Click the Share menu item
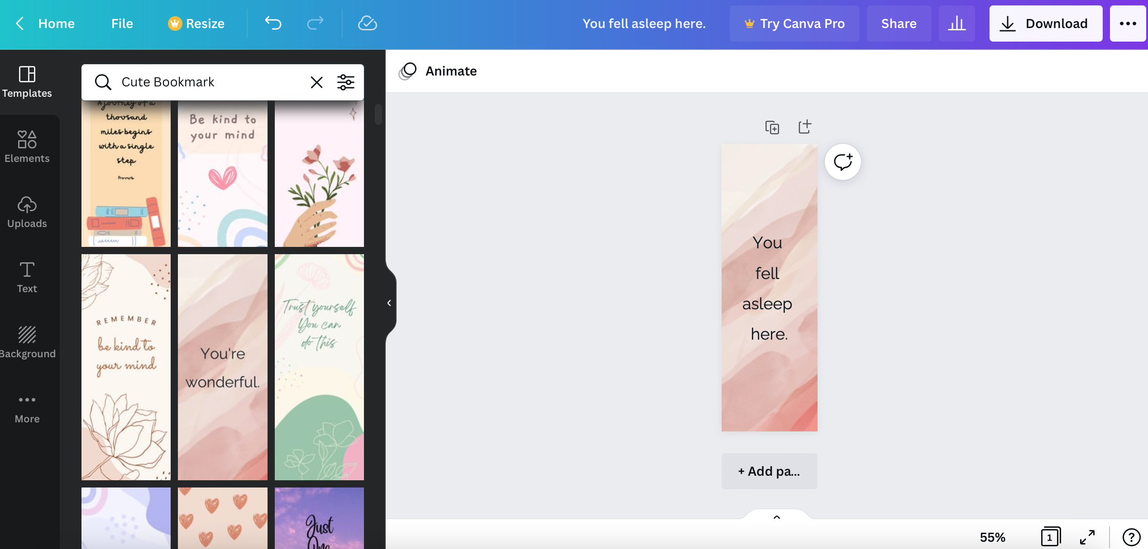Screen dimensions: 1148x549 [x=899, y=24]
